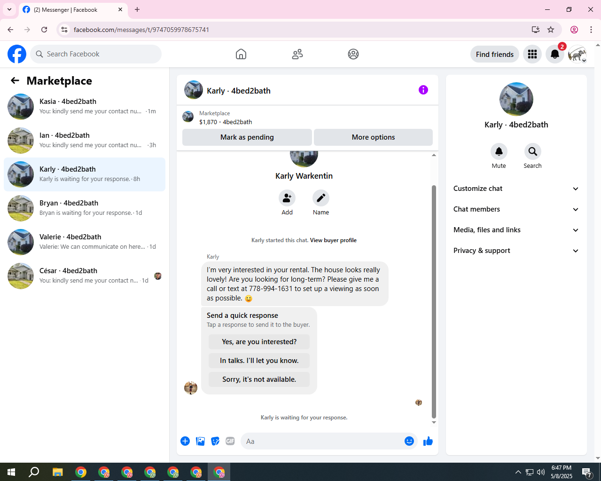Switch to Messenger | Facebook browser tab
The image size is (601, 481).
(x=73, y=9)
